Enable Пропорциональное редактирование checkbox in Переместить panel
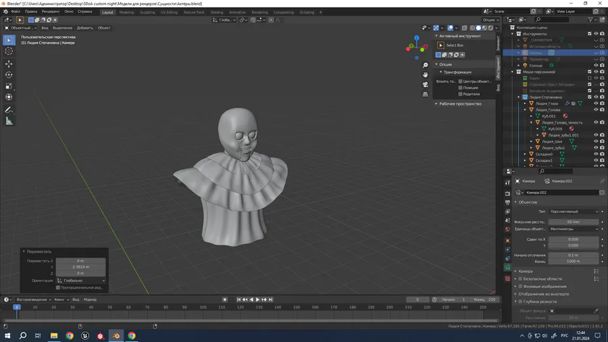This screenshot has width=608, height=342. click(58, 288)
